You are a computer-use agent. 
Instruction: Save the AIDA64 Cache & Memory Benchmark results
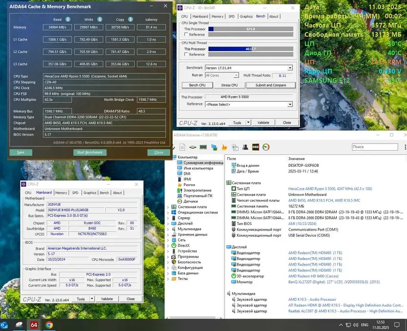(21, 152)
